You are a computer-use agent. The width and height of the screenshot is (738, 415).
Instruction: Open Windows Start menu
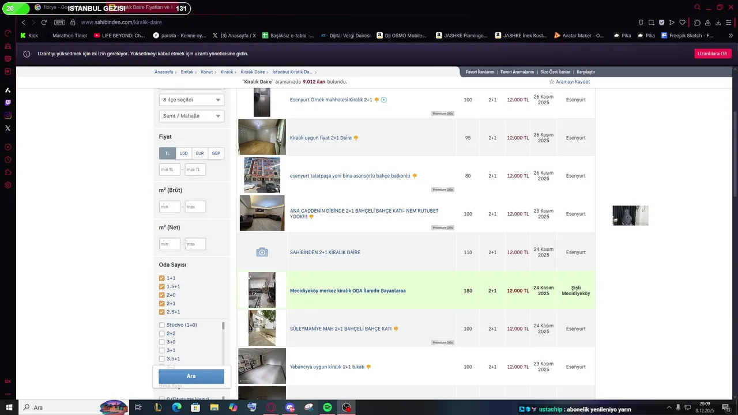click(9, 408)
